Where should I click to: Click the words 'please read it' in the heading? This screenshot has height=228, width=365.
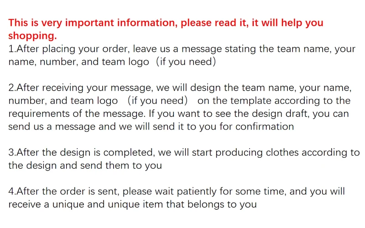click(214, 23)
